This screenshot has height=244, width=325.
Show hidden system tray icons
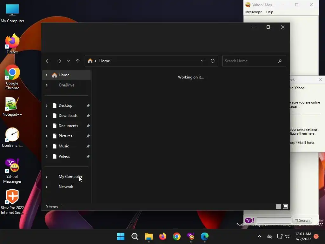[260, 236]
